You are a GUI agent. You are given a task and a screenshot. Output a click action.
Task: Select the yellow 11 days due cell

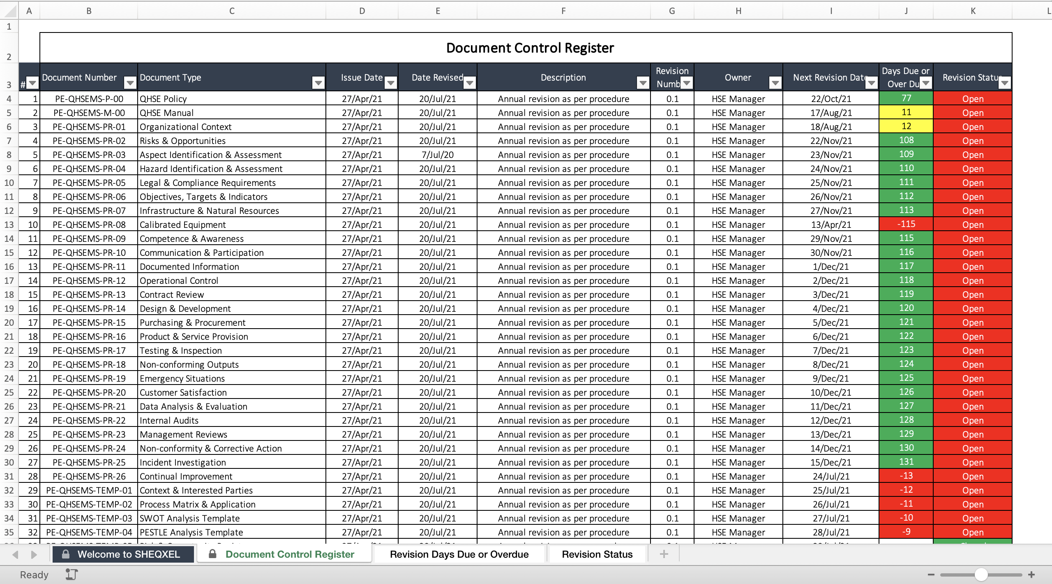906,113
